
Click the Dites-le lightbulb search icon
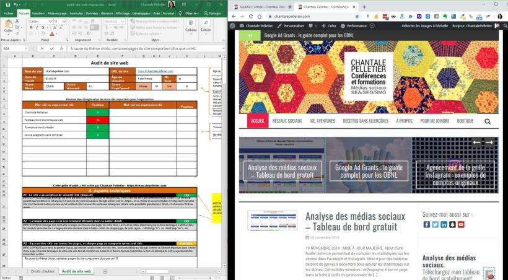pyautogui.click(x=180, y=13)
